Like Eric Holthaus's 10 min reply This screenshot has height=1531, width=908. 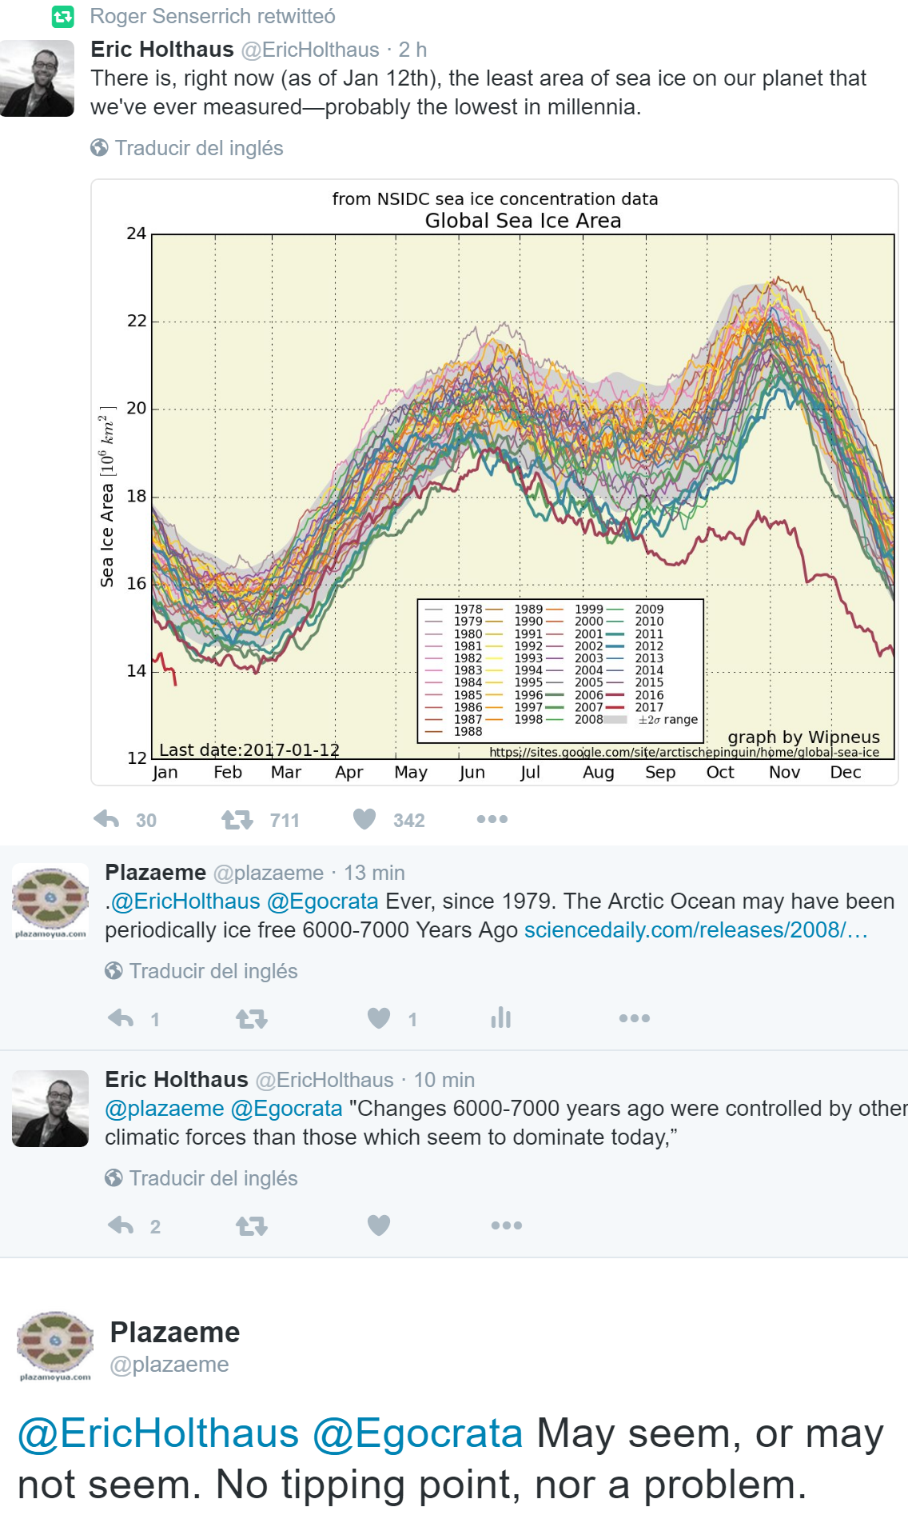point(379,1225)
